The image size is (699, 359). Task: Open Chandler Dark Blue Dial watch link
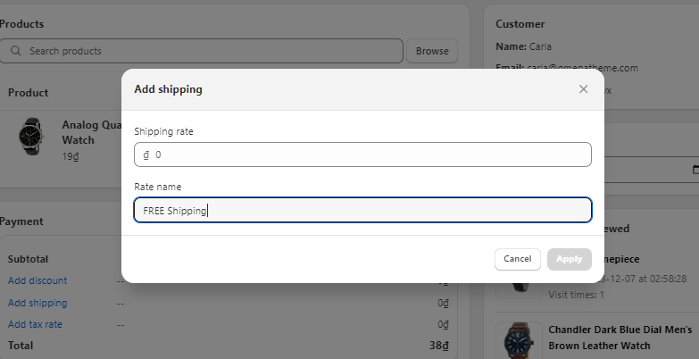pos(620,338)
